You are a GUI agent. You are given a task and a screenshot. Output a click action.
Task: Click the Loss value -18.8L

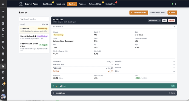(x=138, y=78)
